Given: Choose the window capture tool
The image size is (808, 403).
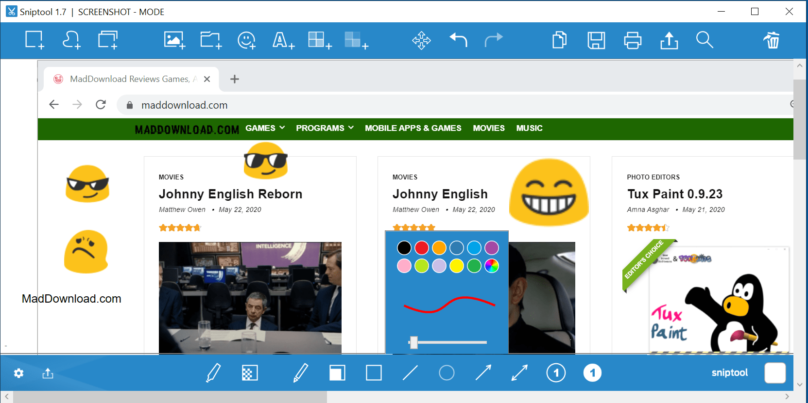Looking at the screenshot, I should (x=108, y=40).
